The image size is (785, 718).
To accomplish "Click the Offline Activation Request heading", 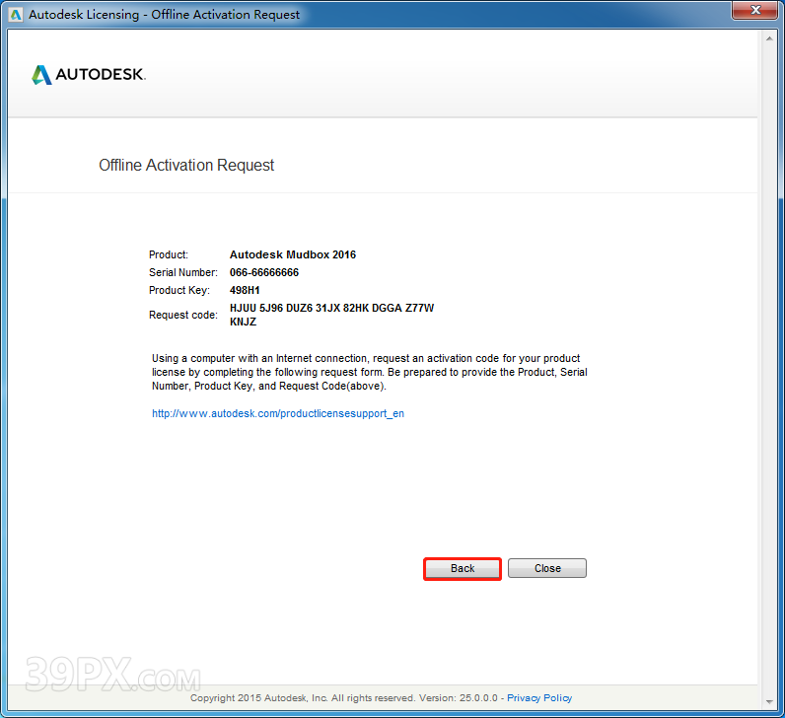I will pyautogui.click(x=186, y=166).
